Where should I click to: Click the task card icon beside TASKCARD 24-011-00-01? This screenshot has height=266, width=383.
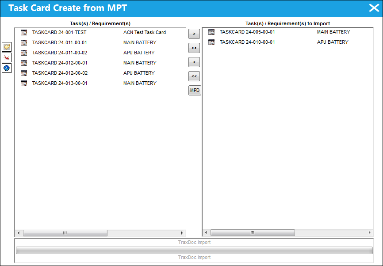(24, 43)
